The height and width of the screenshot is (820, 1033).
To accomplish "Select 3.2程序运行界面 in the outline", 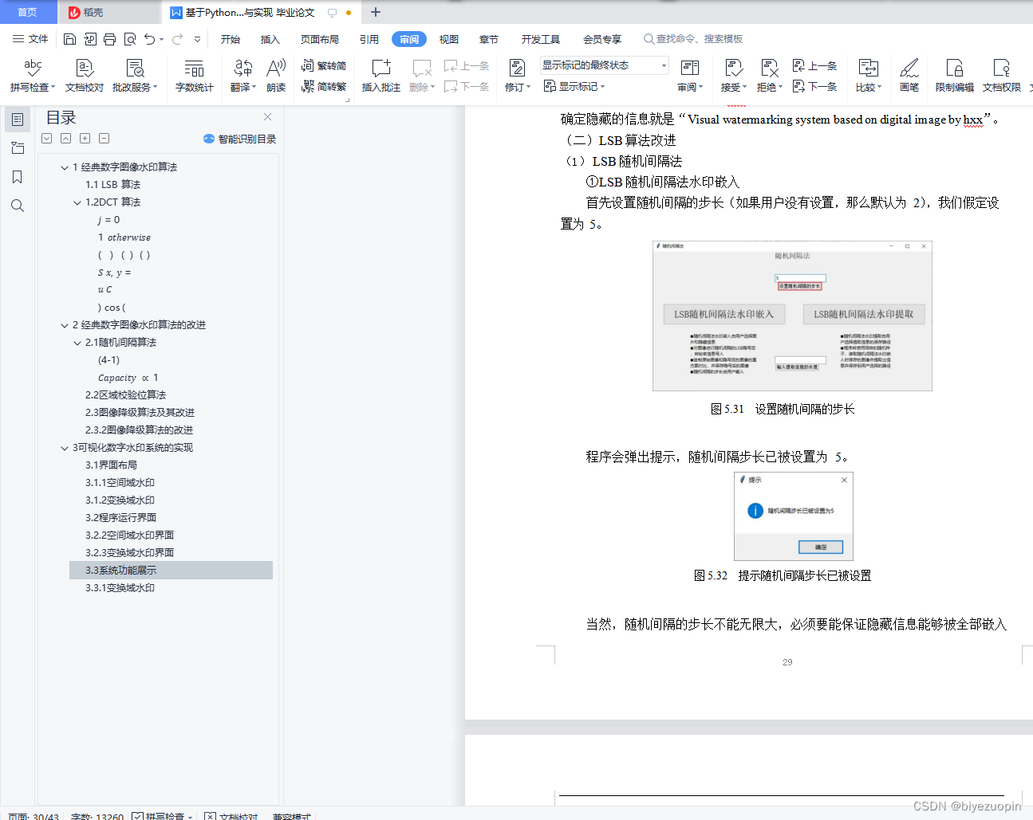I will pos(120,517).
